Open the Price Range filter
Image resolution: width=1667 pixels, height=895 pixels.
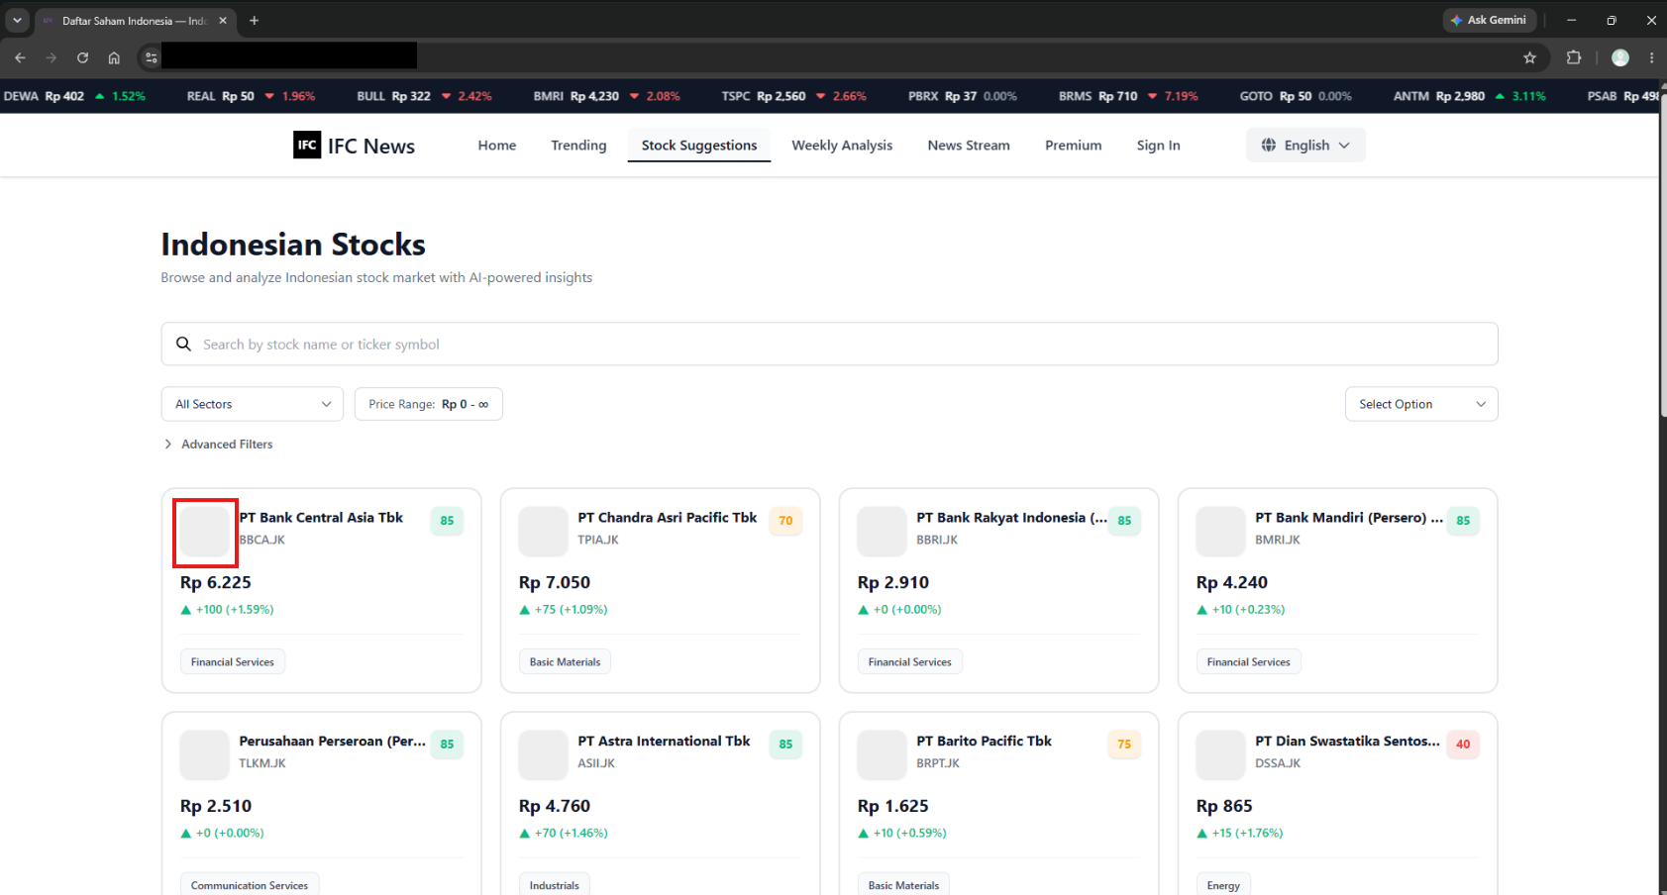429,404
